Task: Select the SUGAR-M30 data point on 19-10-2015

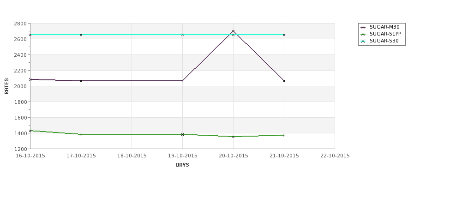Action: pyautogui.click(x=182, y=81)
